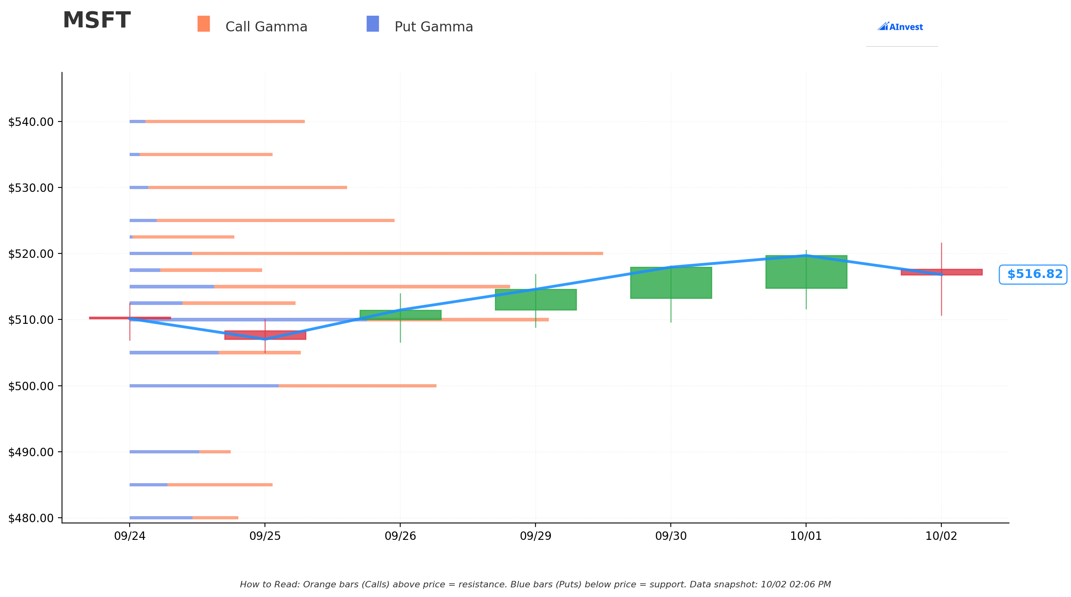The width and height of the screenshot is (1071, 597).
Task: Select the 09/26 date axis label
Action: (400, 536)
